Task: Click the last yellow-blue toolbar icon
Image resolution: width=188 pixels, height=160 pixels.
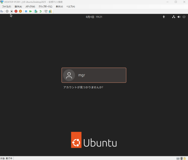Action: [x=50, y=11]
